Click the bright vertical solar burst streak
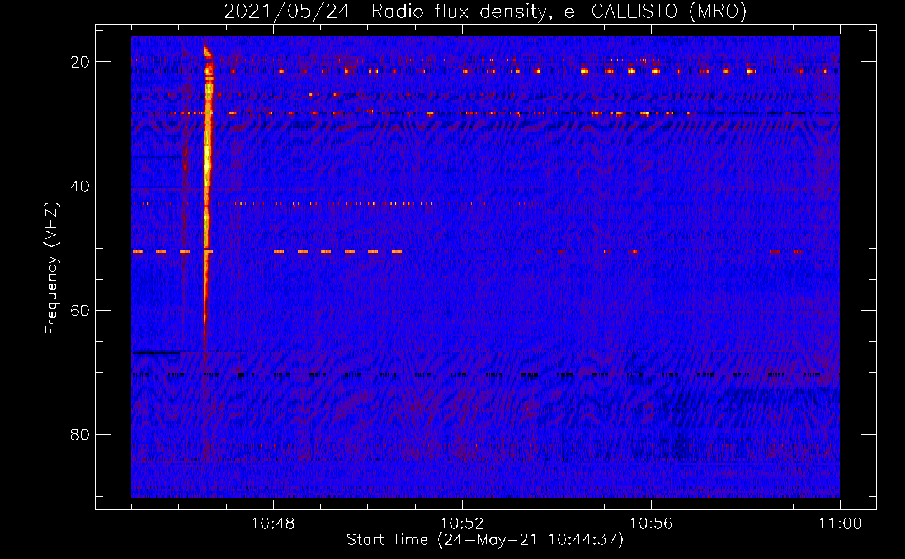Screen dimensions: 905x559 point(208,190)
